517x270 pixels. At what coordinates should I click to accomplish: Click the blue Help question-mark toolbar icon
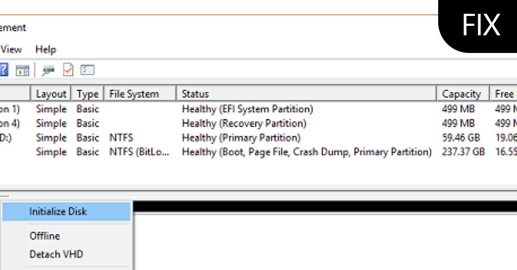point(3,70)
